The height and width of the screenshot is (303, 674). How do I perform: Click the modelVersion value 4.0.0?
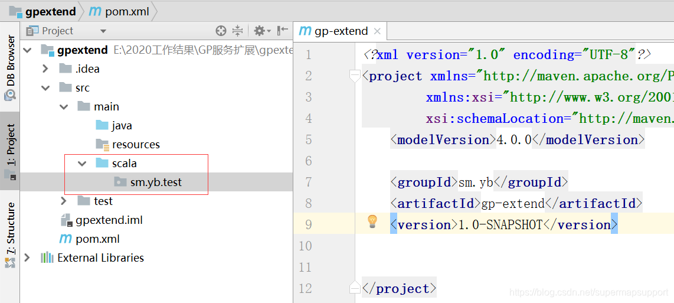pos(514,140)
